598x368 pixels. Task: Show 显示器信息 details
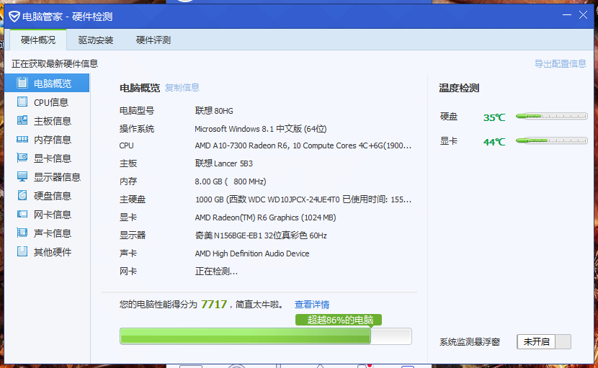click(x=47, y=176)
